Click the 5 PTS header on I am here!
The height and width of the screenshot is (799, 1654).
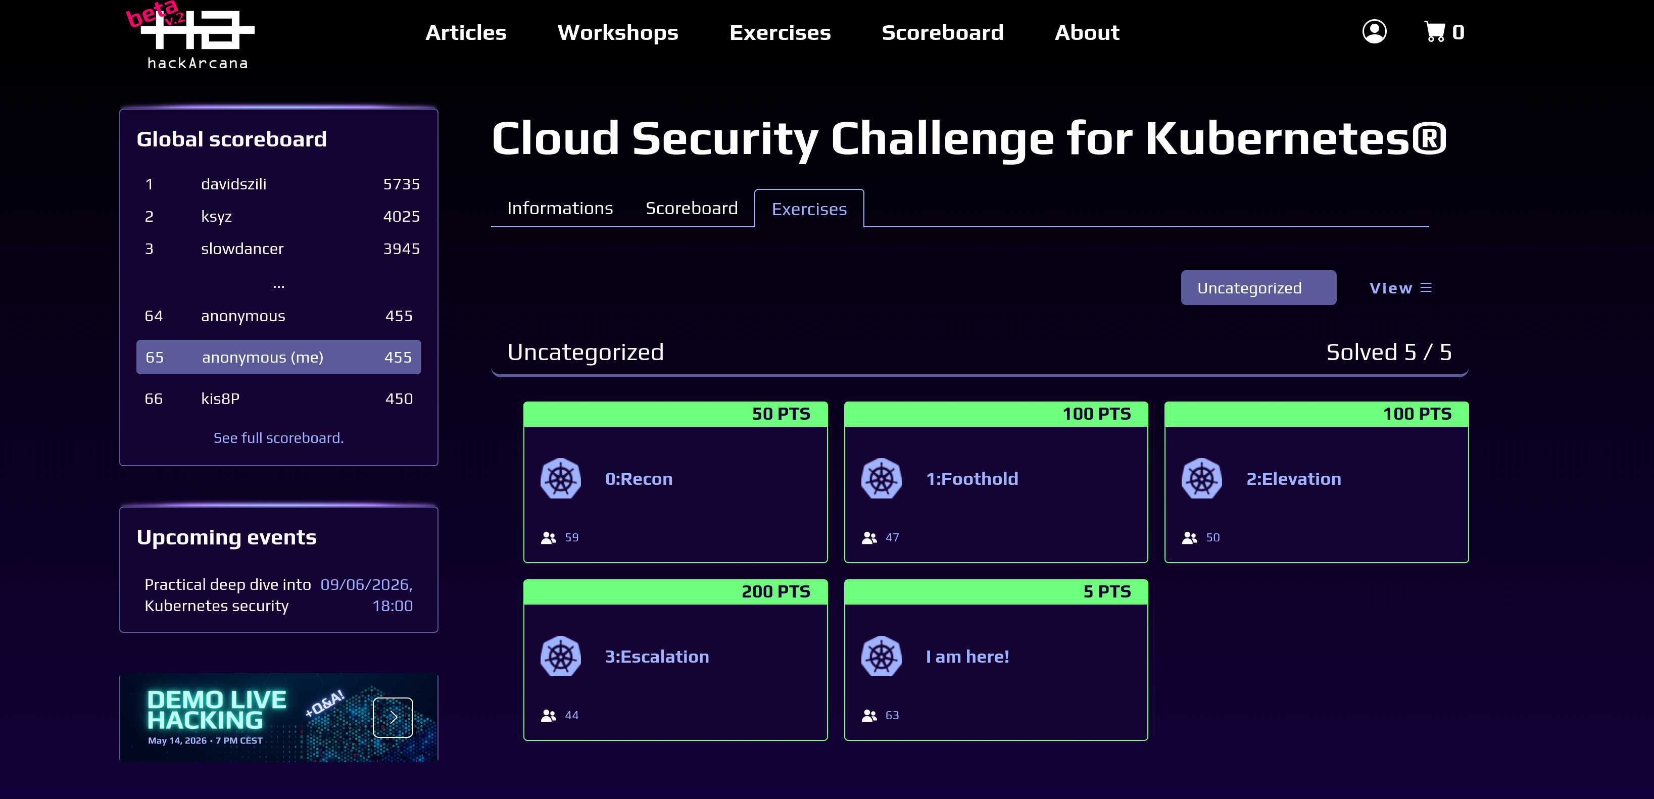(996, 592)
